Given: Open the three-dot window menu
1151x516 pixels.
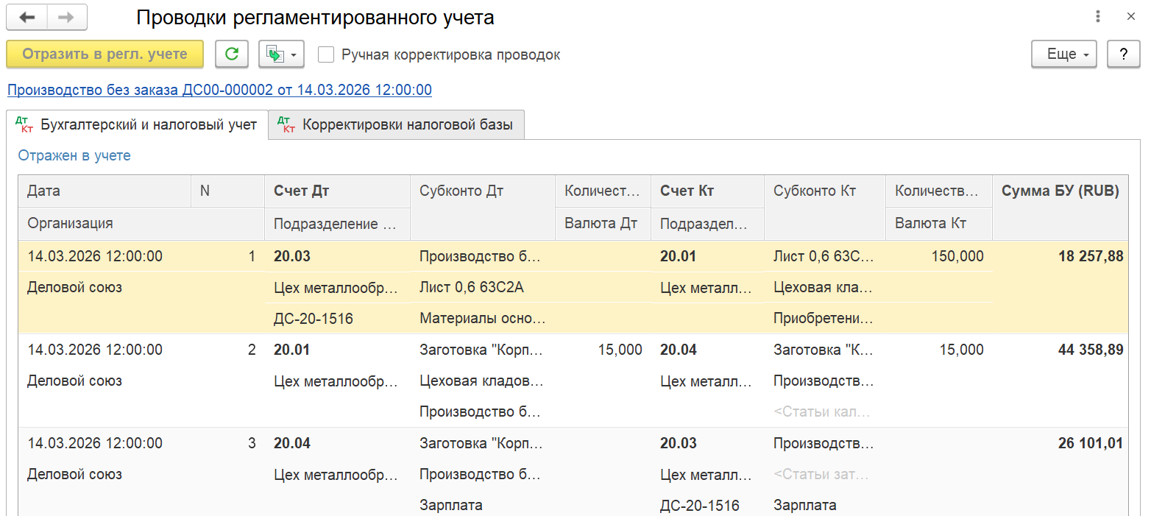Looking at the screenshot, I should (x=1097, y=16).
